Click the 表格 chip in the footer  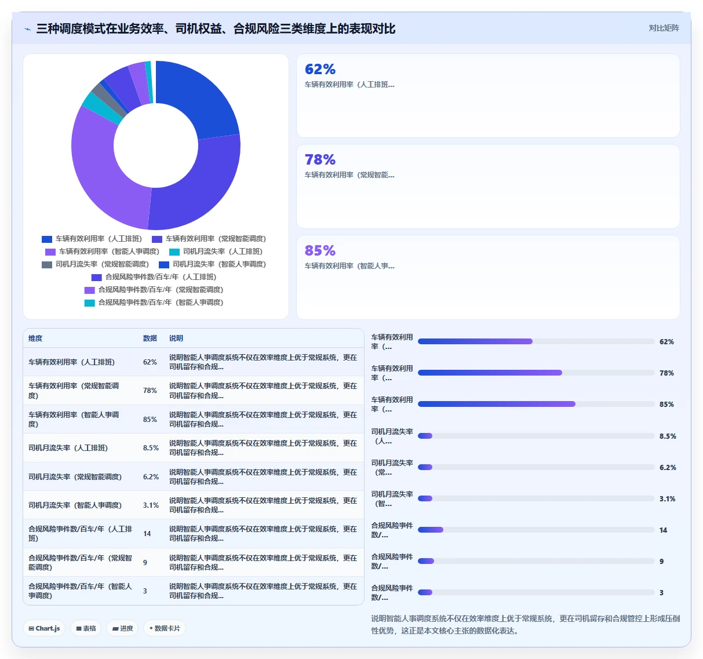pos(86,628)
